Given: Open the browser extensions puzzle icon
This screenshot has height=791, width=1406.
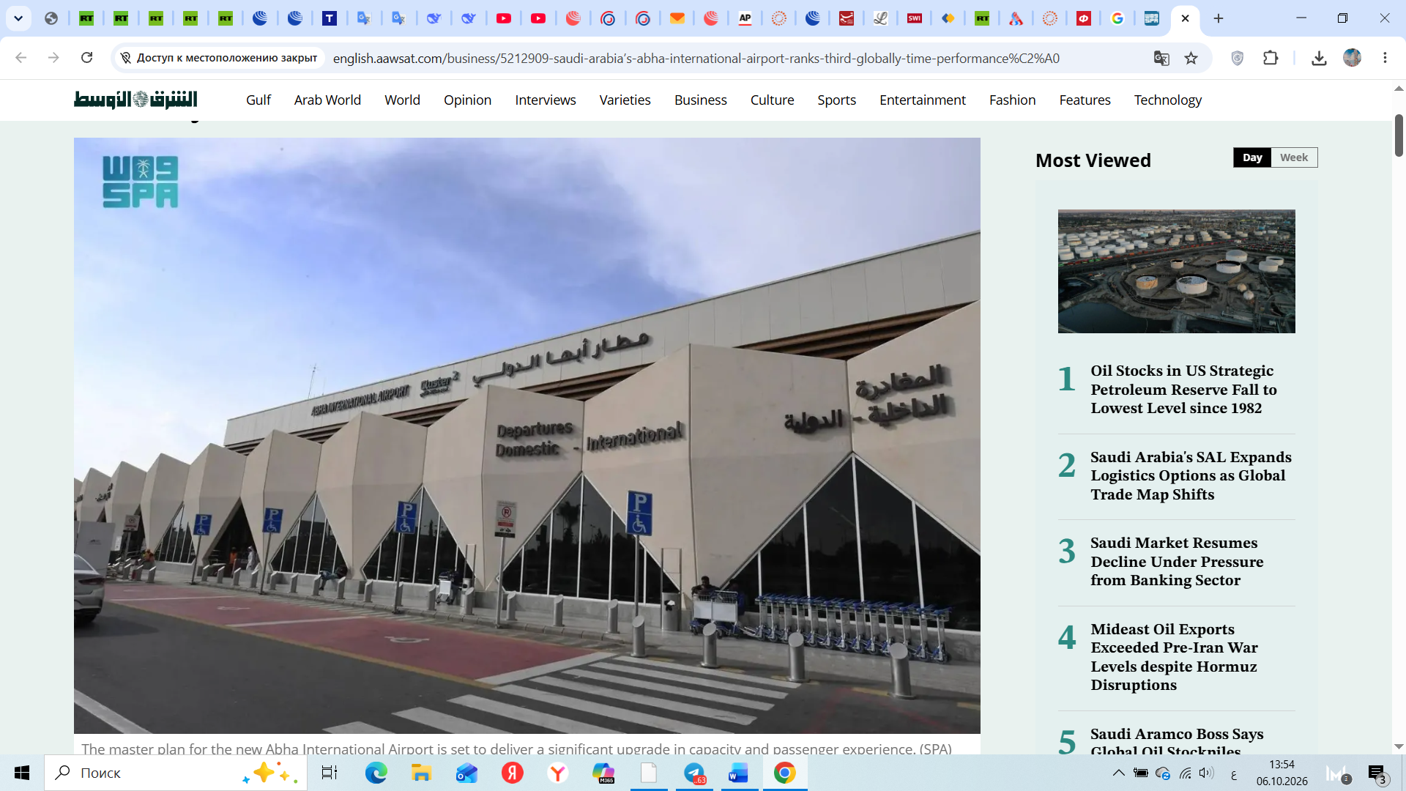Looking at the screenshot, I should click(x=1271, y=58).
